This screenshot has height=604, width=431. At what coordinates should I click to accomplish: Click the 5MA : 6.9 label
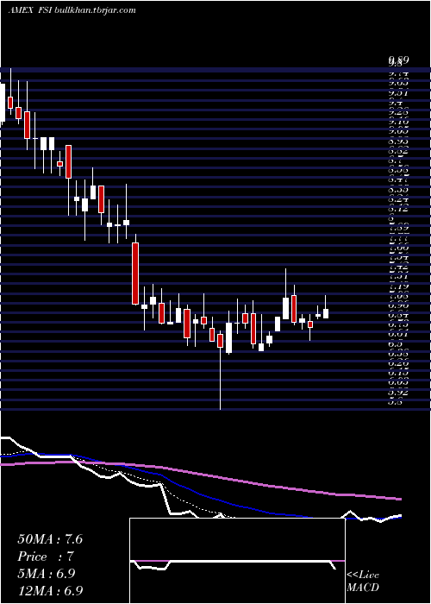point(47,574)
